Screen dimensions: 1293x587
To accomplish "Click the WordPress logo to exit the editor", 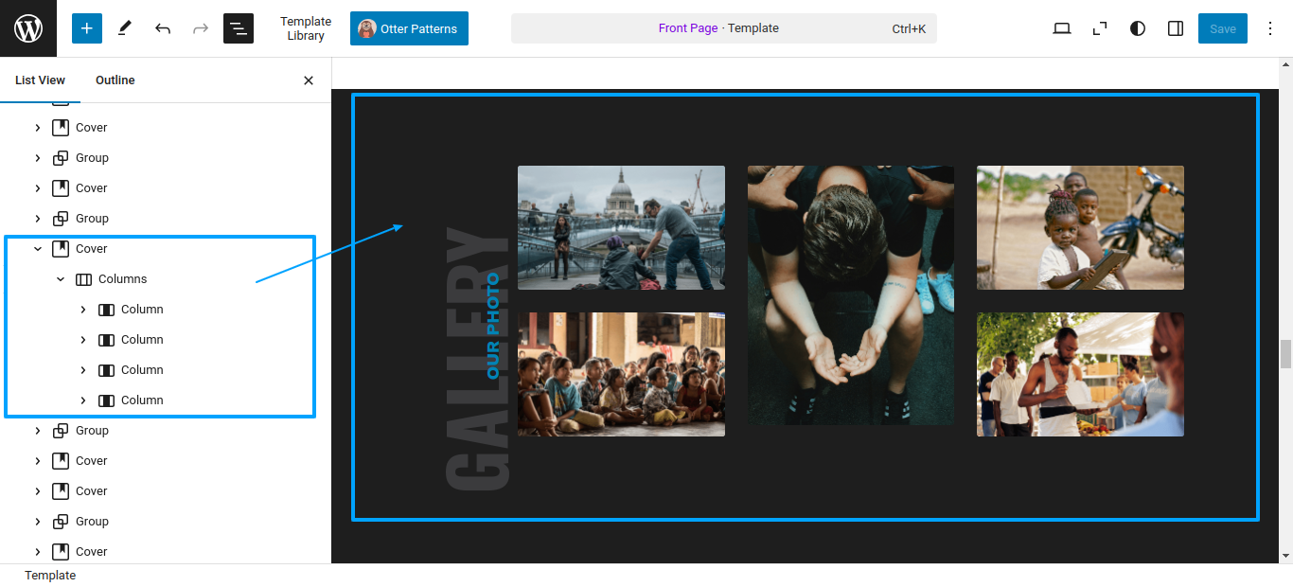I will 28,28.
